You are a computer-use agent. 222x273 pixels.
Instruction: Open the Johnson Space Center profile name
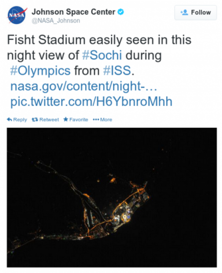click(x=73, y=12)
